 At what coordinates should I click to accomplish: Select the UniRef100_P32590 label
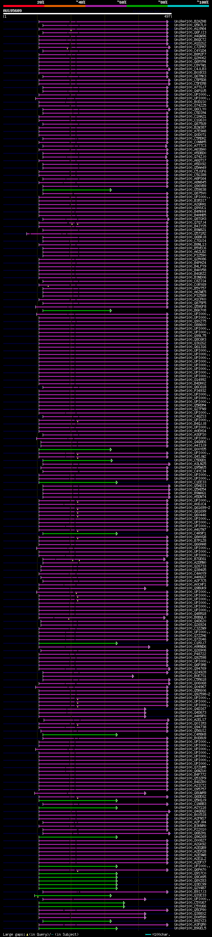[x=190, y=256]
